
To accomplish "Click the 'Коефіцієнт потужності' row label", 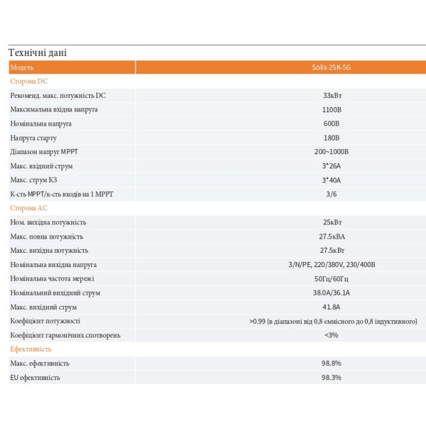I will click(45, 321).
